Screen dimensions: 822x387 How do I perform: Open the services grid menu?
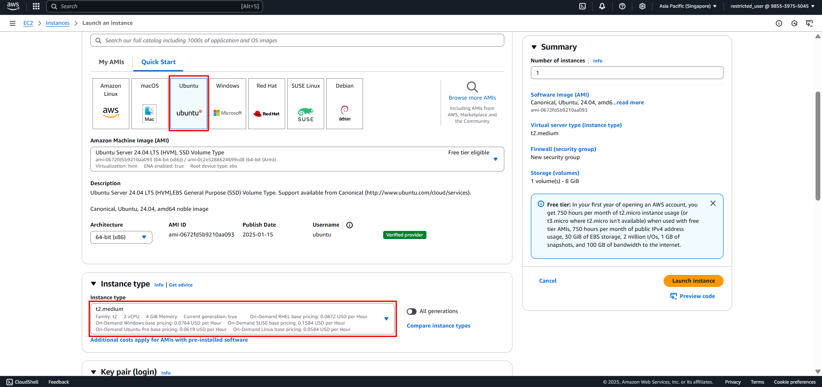(36, 6)
